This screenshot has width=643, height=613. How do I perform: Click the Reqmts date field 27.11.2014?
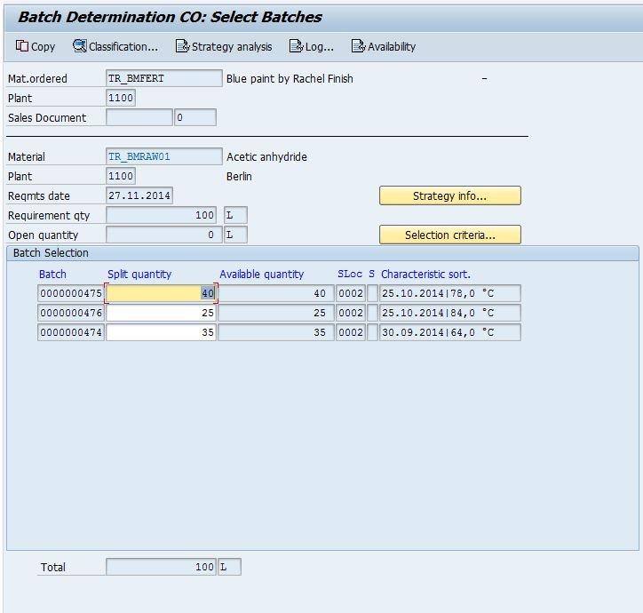139,195
